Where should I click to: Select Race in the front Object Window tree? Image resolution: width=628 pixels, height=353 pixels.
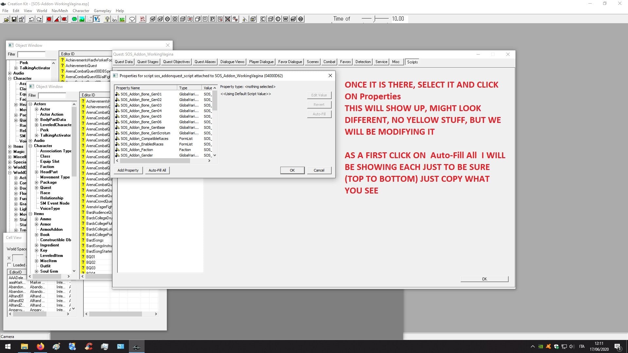pyautogui.click(x=45, y=193)
